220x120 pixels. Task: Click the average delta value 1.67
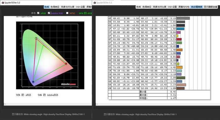coord(173,98)
